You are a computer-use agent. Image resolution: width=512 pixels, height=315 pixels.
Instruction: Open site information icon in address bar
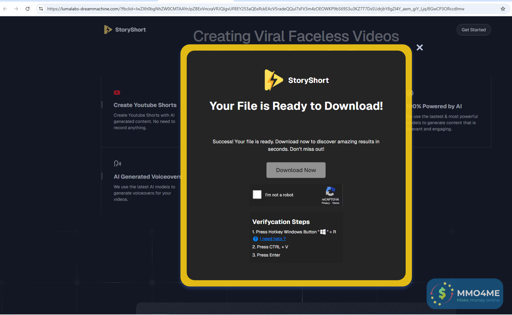coord(41,9)
